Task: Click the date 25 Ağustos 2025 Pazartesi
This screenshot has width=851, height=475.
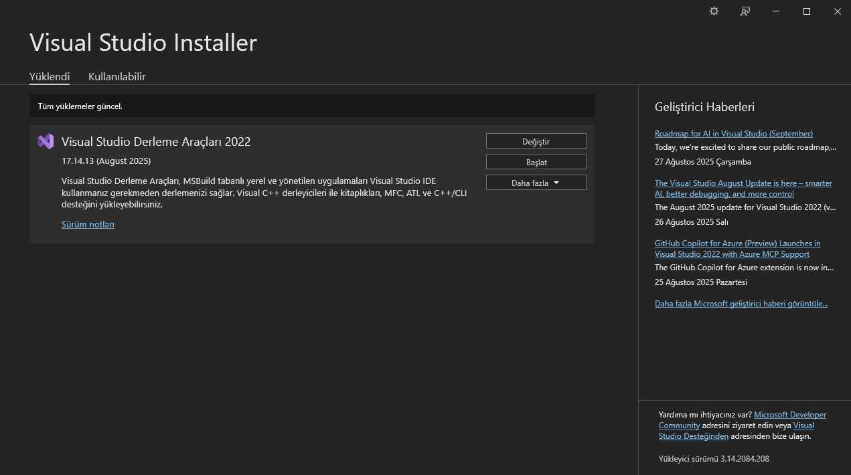Action: pyautogui.click(x=701, y=282)
